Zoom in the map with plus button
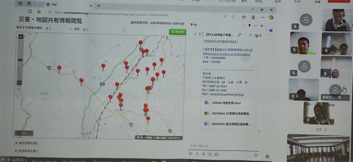Screen dimensions: 353x162 (x=21, y=36)
